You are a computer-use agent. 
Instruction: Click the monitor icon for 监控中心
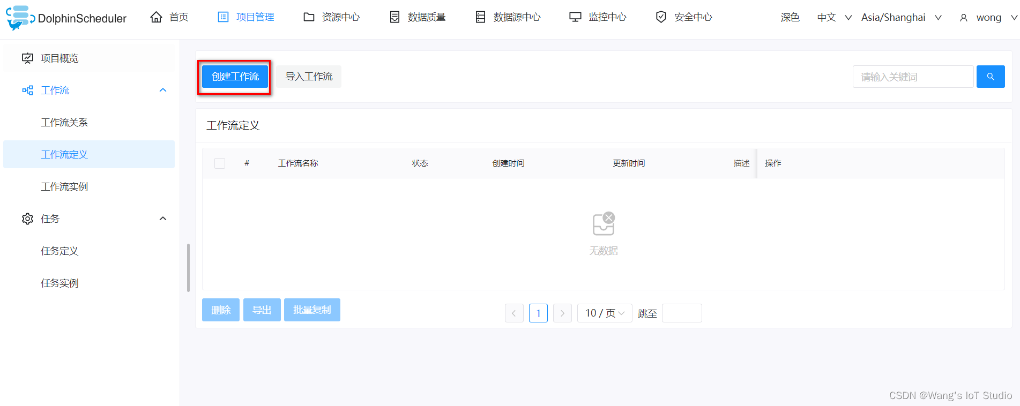coord(575,17)
